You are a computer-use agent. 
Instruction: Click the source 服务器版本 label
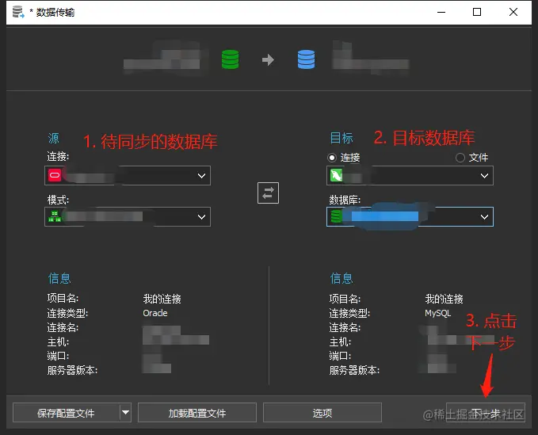[x=72, y=370]
